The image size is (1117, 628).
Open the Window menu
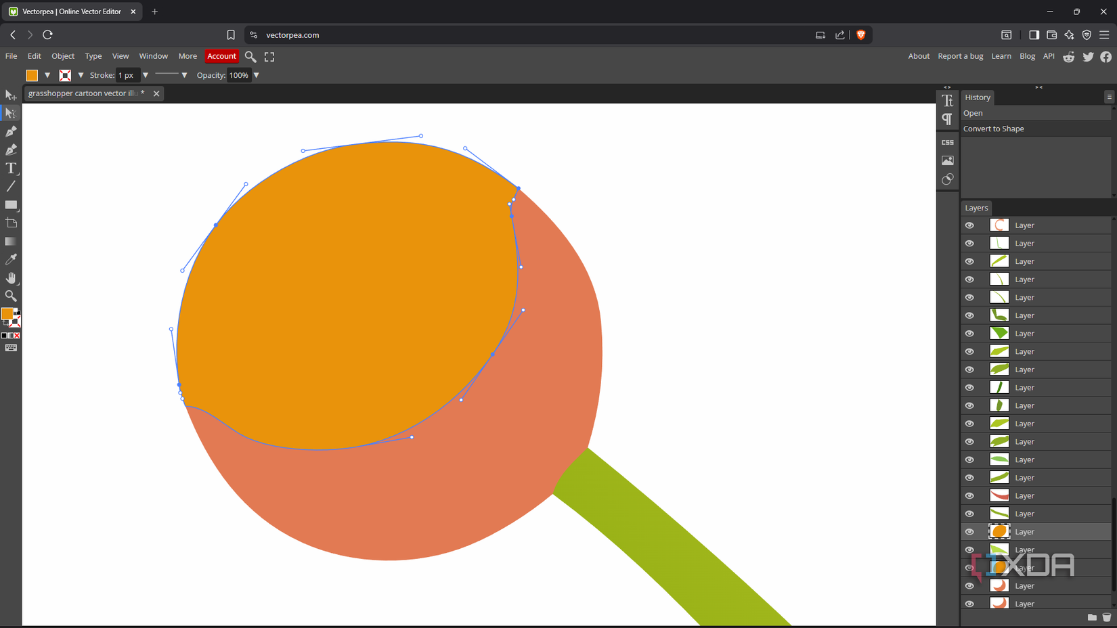tap(154, 56)
